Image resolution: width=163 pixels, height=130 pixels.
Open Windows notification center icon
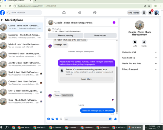[x=159, y=127]
